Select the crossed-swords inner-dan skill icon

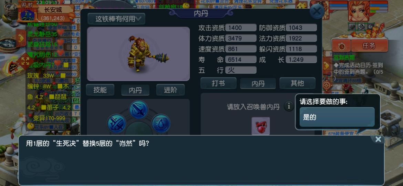coord(116,124)
